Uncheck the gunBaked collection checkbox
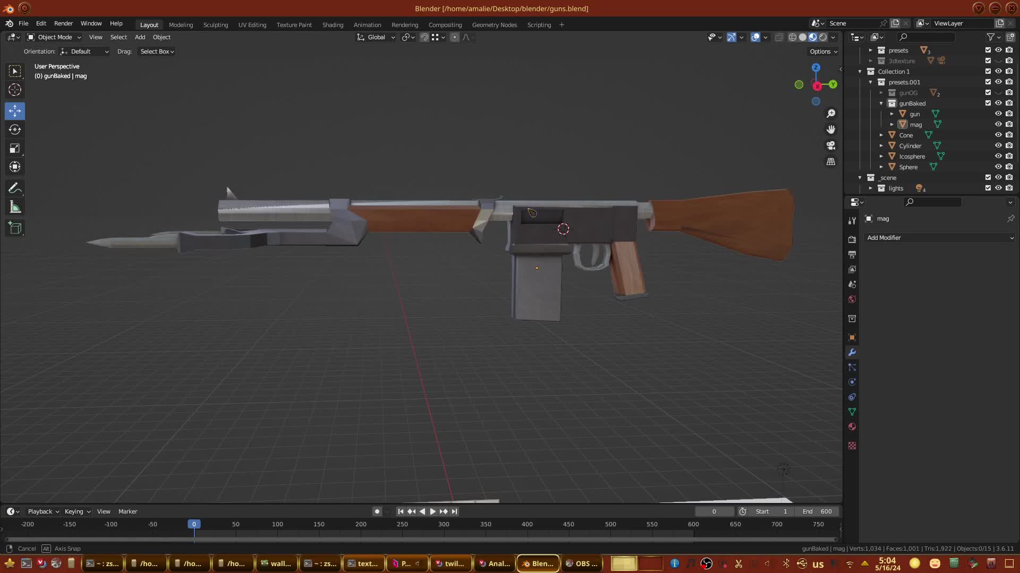 [988, 103]
